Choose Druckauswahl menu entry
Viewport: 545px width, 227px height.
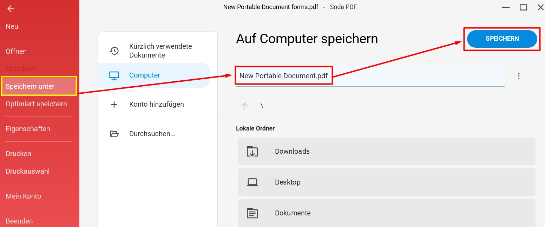[x=27, y=171]
